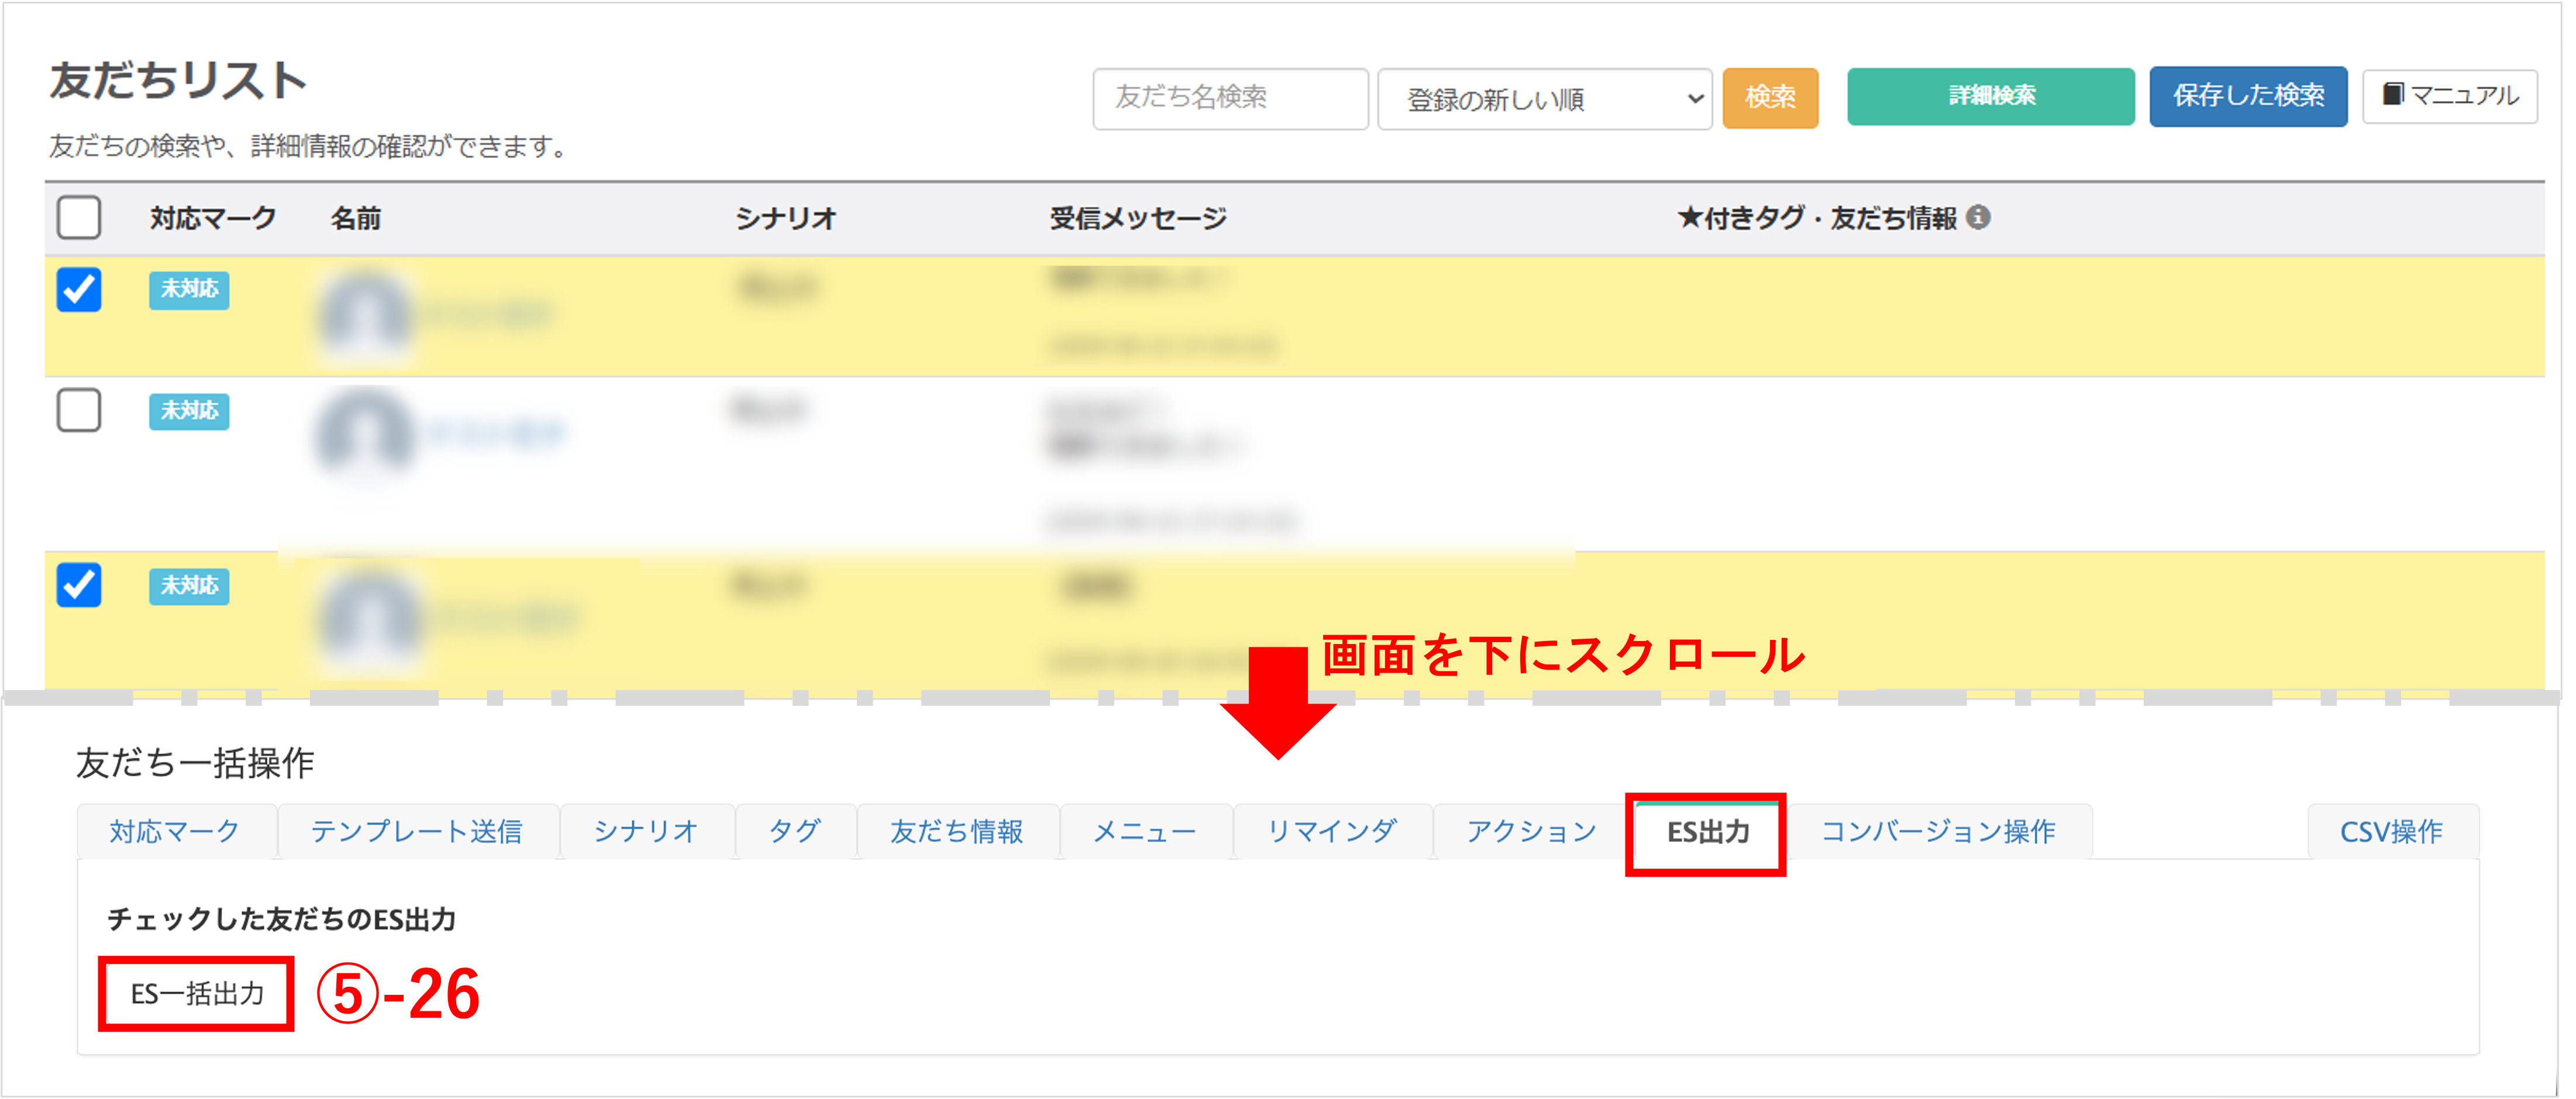
Task: Switch to the ES出力 tab
Action: coord(1707,832)
